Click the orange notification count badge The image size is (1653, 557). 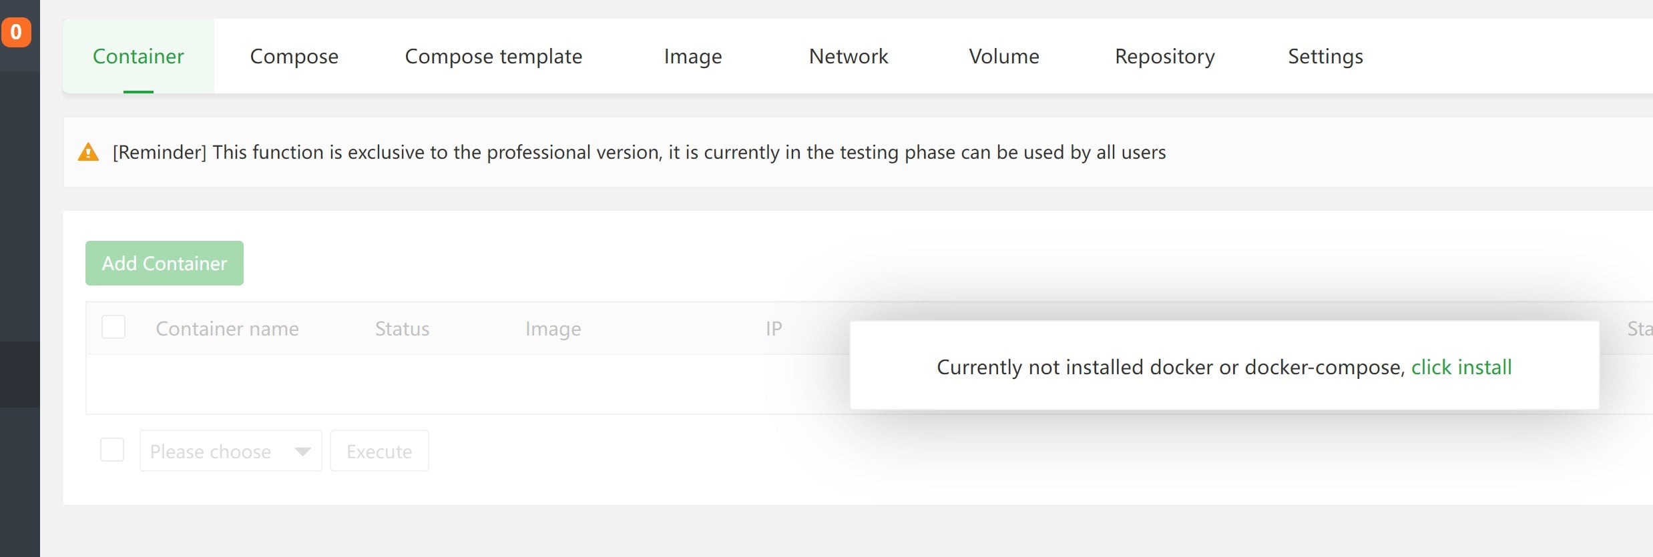click(16, 32)
